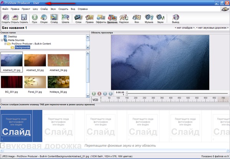Open Слои layers toolbar icon
The image size is (230, 159).
78,19
